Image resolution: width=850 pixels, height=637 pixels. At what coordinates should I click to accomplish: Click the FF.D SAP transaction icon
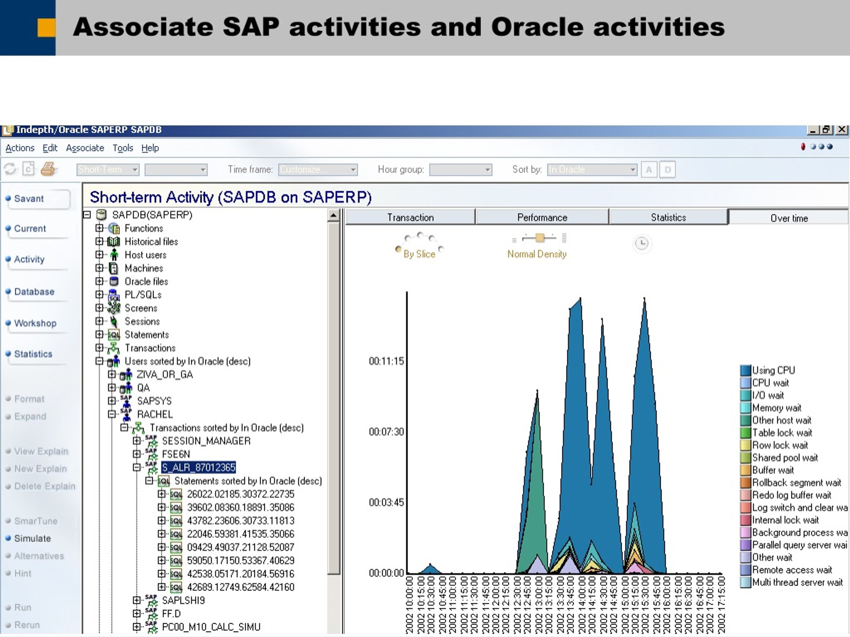click(x=151, y=613)
